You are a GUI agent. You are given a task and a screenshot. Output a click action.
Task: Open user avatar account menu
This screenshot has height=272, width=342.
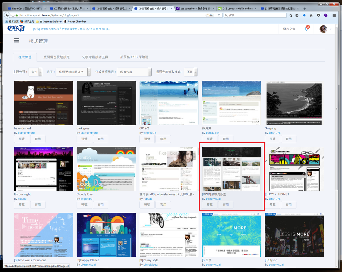[323, 29]
